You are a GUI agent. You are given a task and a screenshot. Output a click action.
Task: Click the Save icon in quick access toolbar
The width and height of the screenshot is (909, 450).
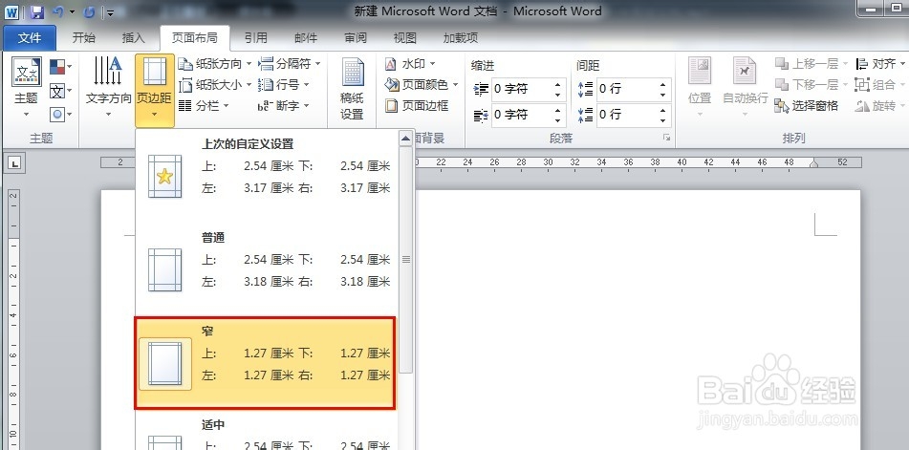(37, 11)
